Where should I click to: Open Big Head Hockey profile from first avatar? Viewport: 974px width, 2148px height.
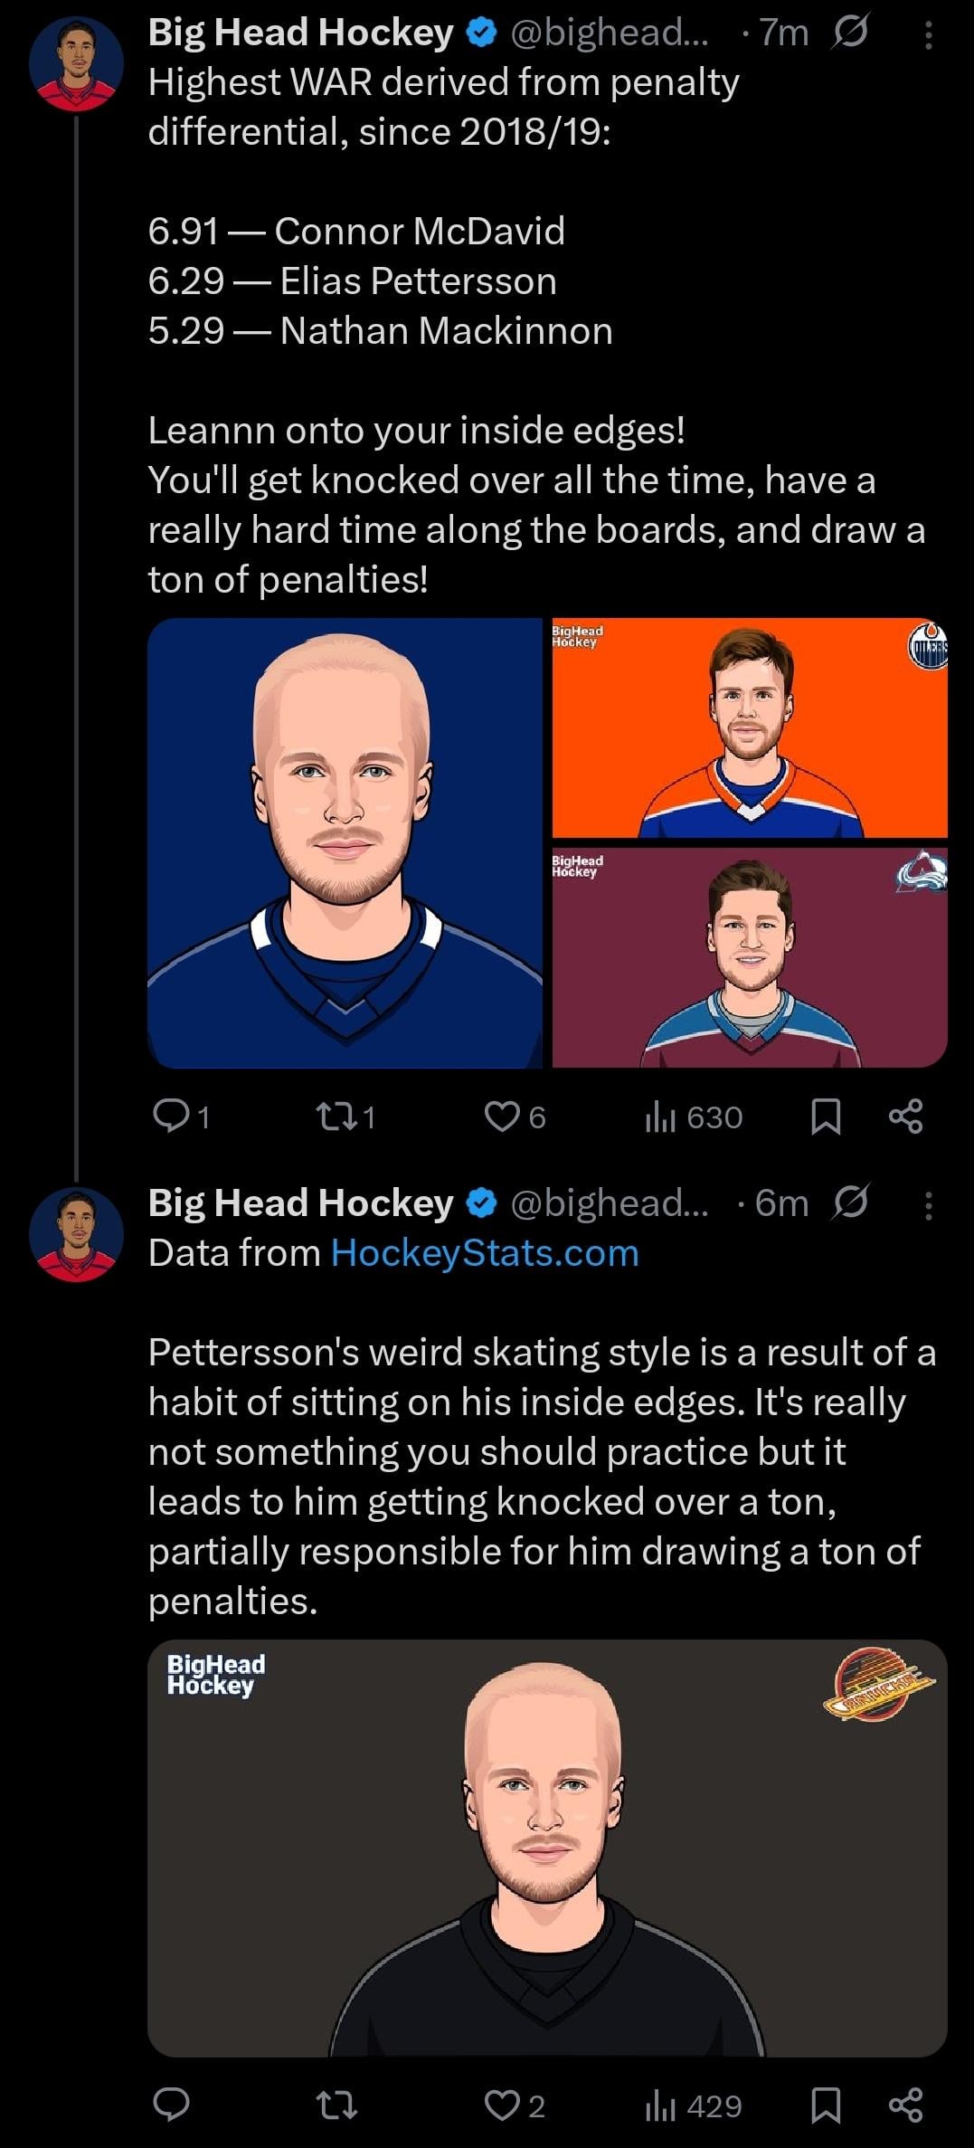(76, 63)
